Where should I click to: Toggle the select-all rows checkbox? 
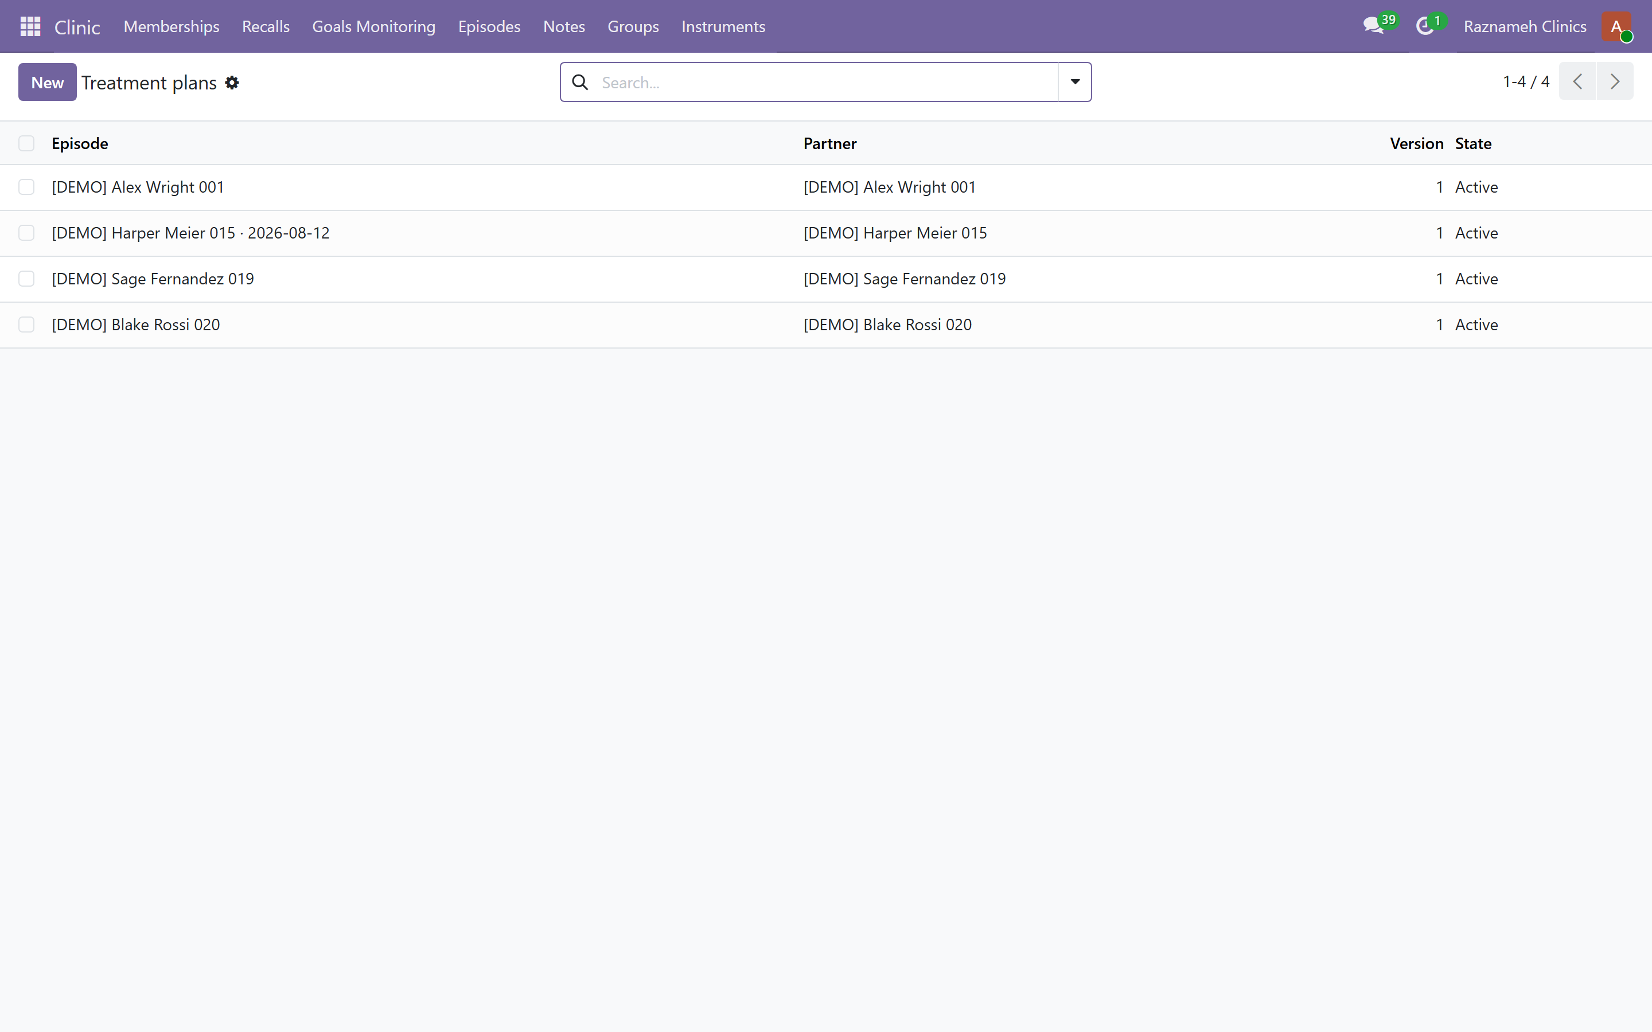(26, 143)
